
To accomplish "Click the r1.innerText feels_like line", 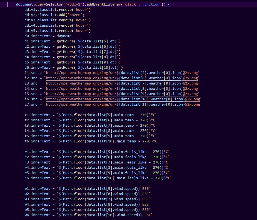I will (97, 152).
